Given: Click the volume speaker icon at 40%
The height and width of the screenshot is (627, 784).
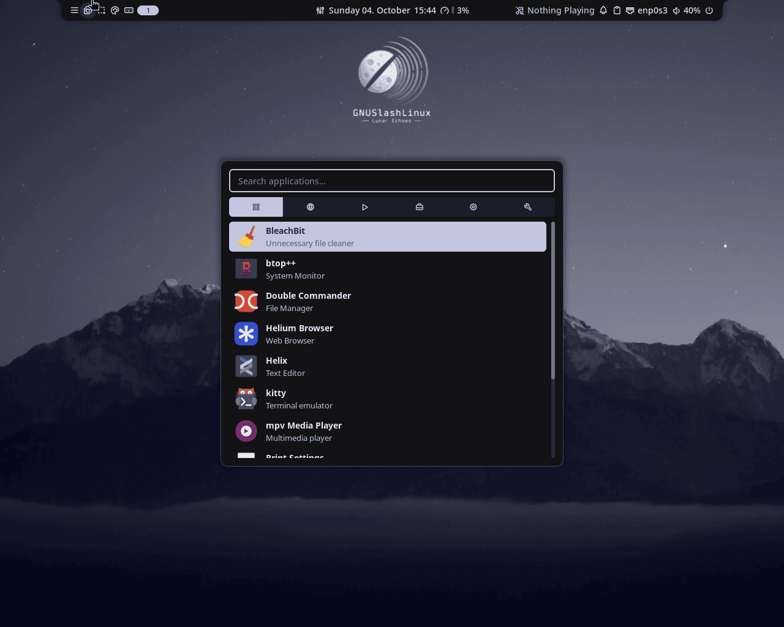Looking at the screenshot, I should [676, 10].
